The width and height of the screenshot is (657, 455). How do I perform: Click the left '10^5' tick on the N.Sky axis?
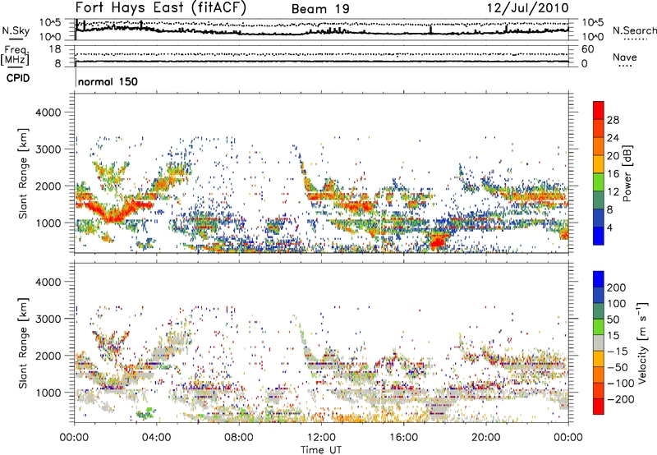click(x=50, y=23)
